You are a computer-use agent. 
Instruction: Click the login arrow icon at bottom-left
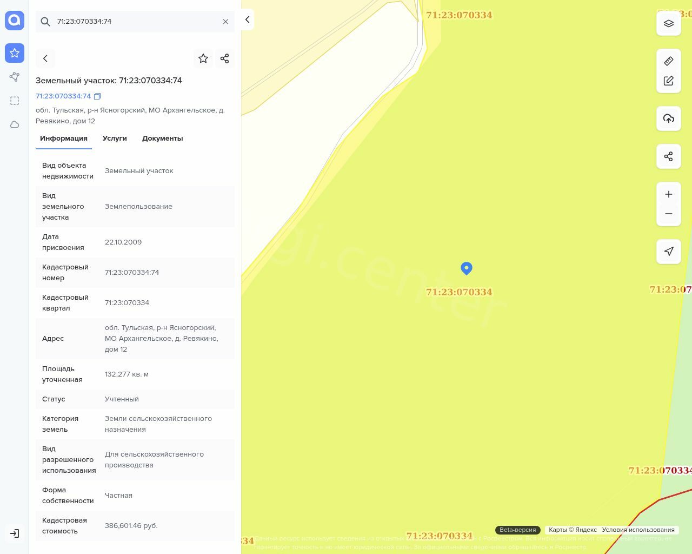click(15, 533)
